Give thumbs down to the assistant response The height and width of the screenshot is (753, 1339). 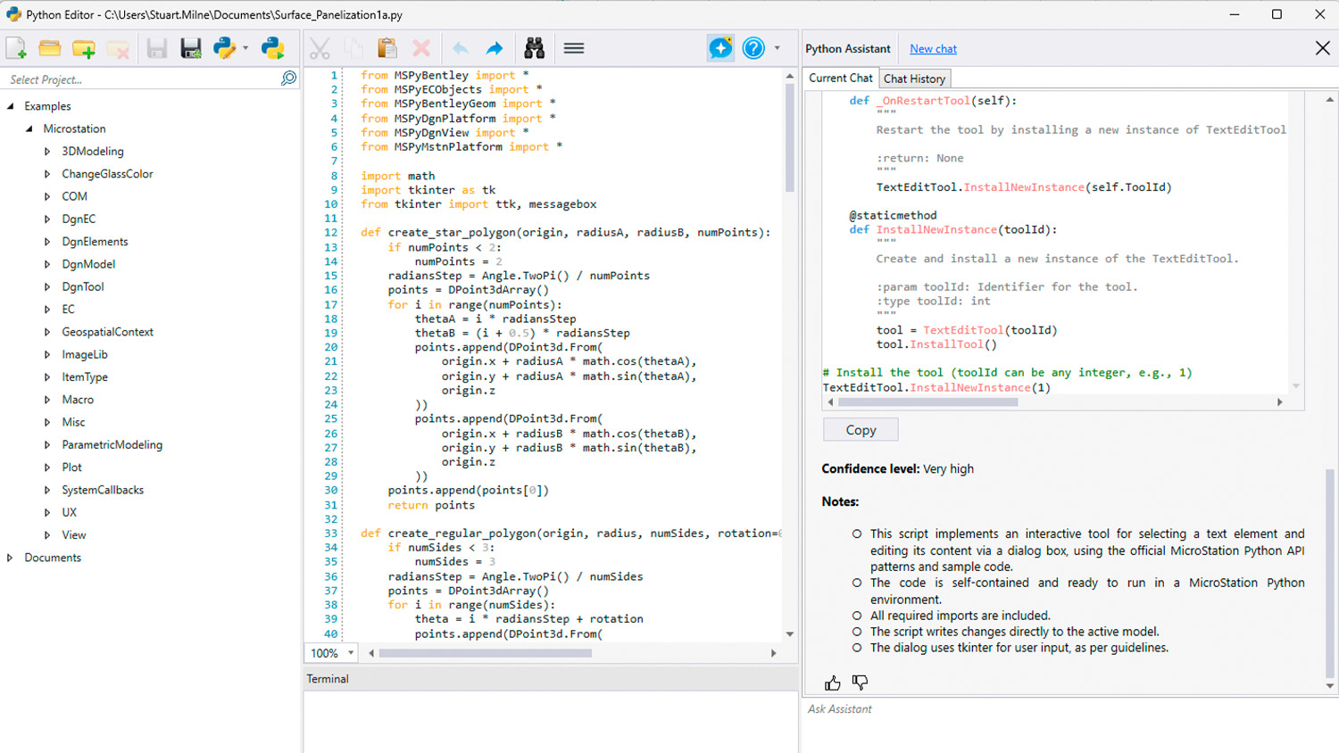(x=860, y=683)
